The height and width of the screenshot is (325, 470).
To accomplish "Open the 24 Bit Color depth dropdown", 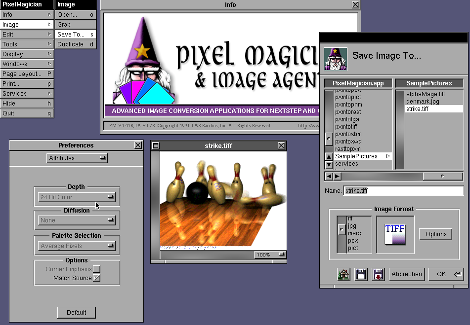I will pyautogui.click(x=77, y=197).
